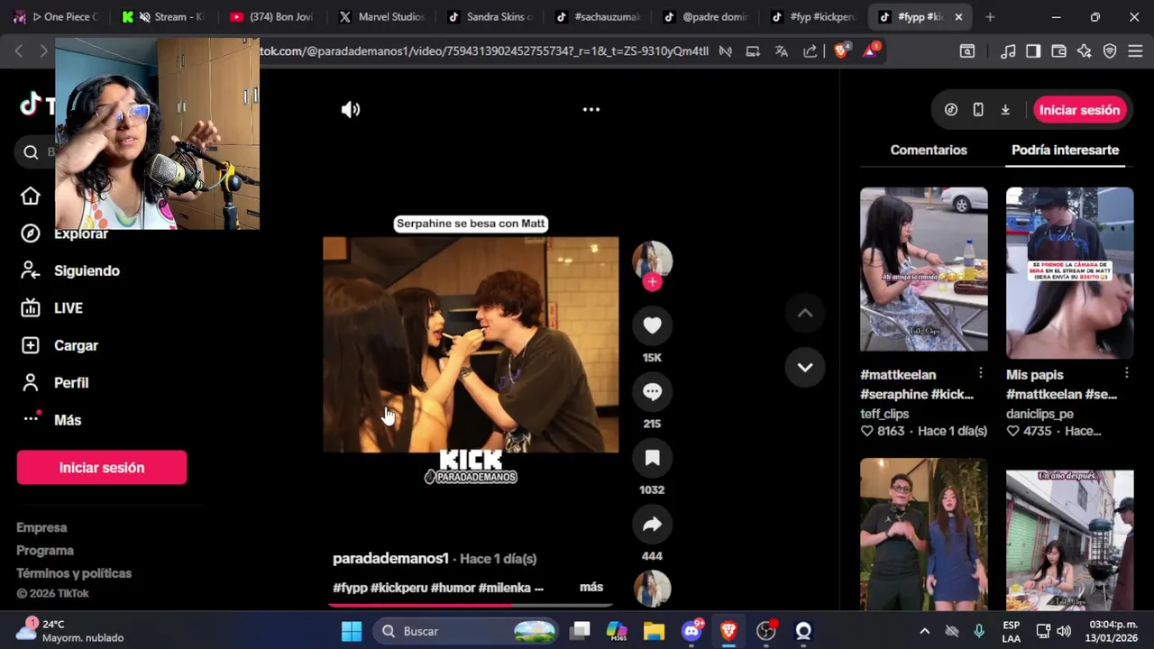
Task: Open the Programa footer link
Action: click(x=45, y=551)
